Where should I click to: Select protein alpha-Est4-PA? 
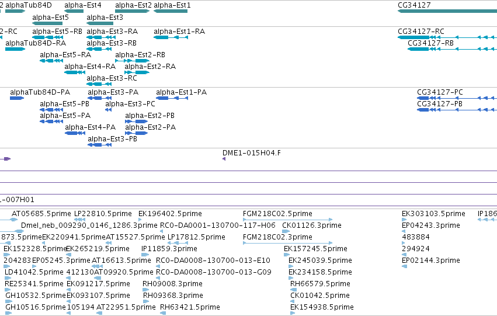[x=75, y=133]
